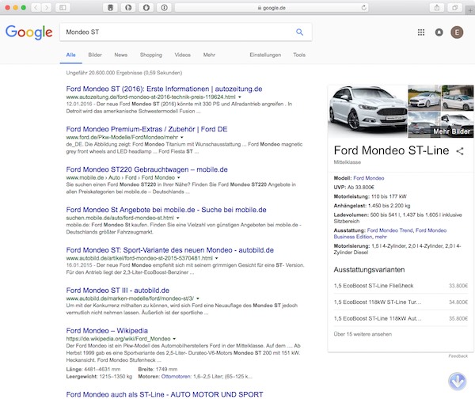Open Ford Mondeo ST220 Gebrauchtwagen result
The width and height of the screenshot is (475, 399).
[147, 169]
